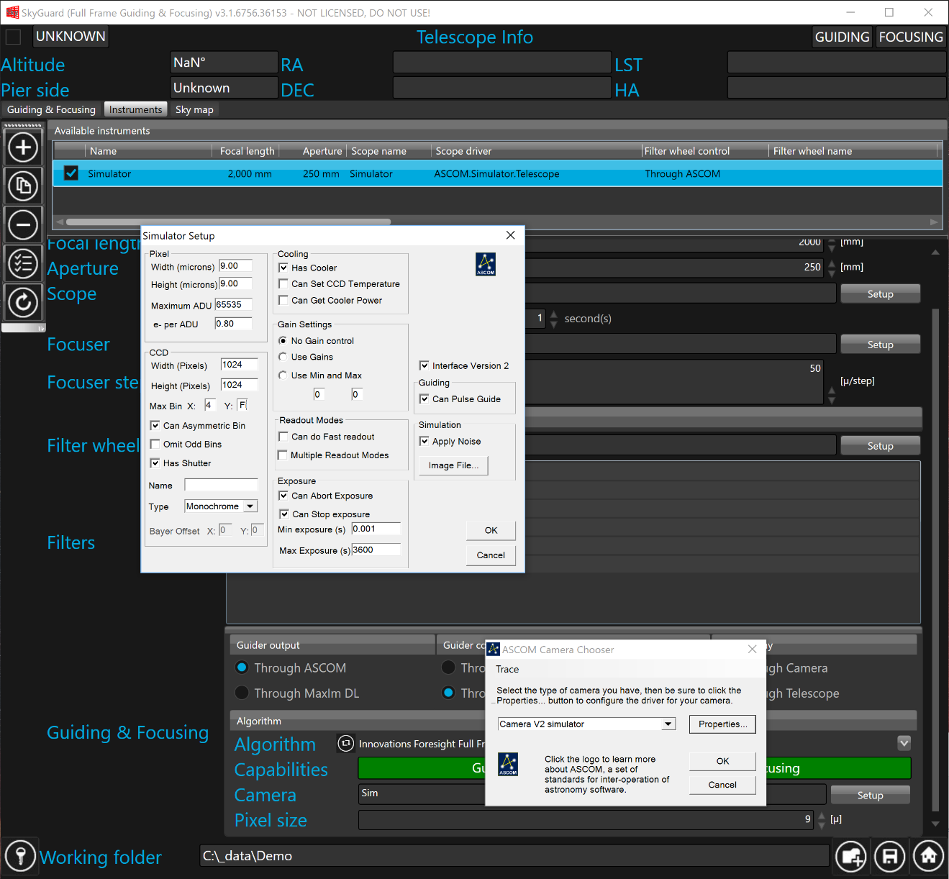949x879 pixels.
Task: Click the Max Exposure (s) input field
Action: click(376, 550)
